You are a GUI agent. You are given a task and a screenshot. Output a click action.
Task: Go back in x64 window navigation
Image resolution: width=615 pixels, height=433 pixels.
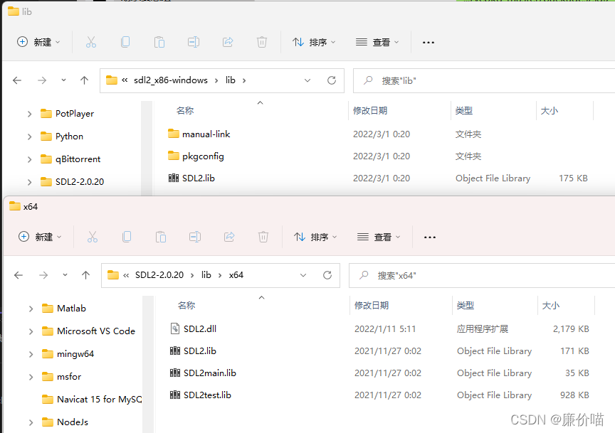pyautogui.click(x=19, y=275)
